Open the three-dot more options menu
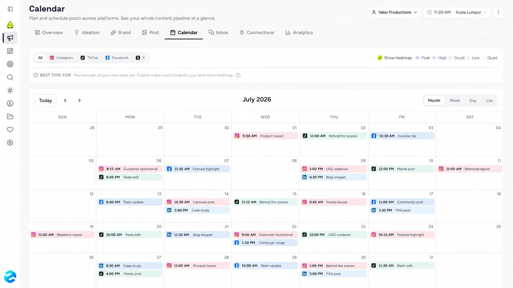Screen dimensions: 513x288 498,12
